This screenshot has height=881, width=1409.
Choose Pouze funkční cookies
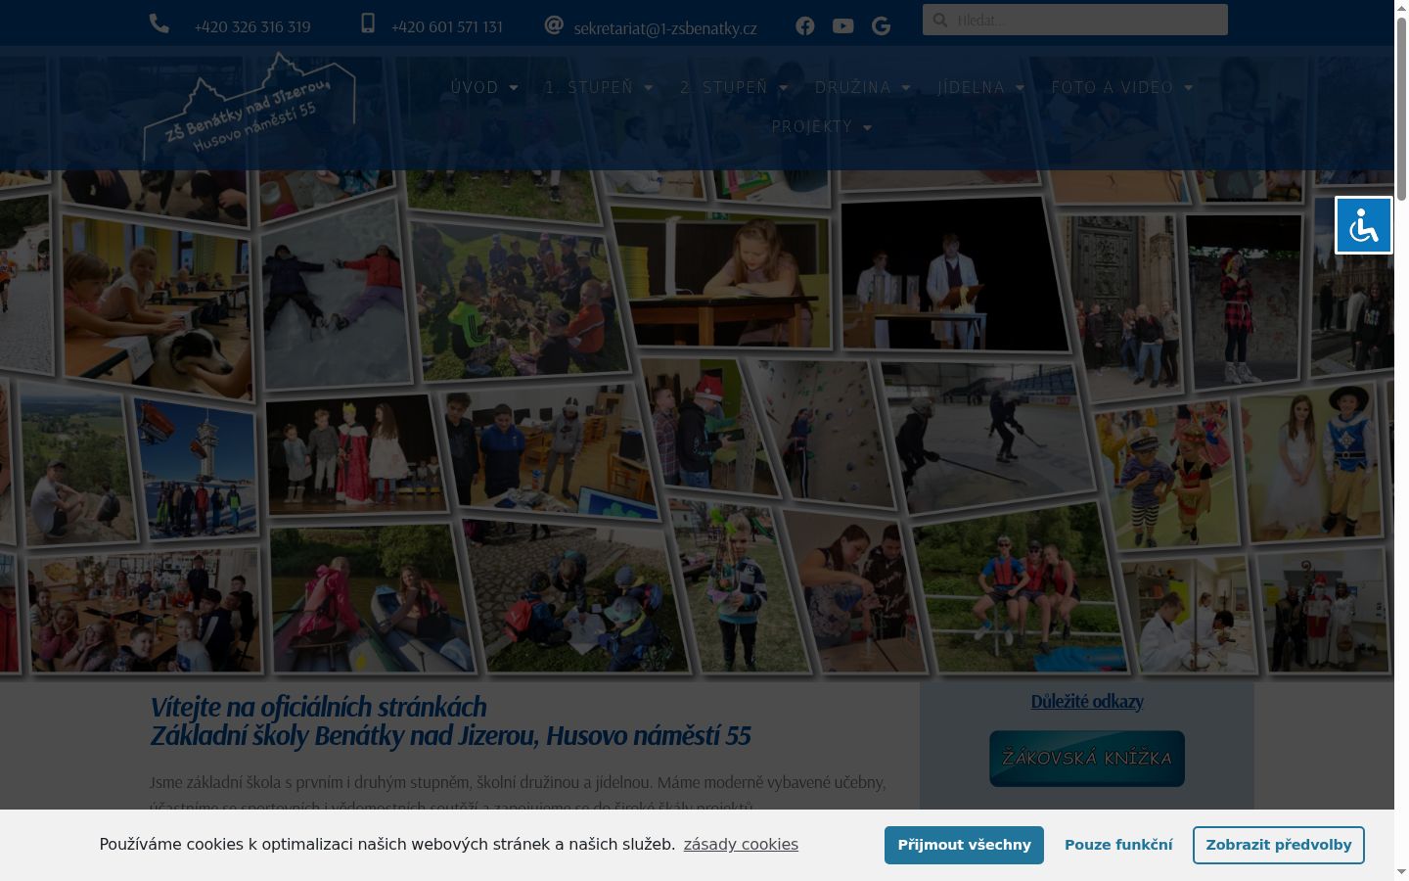coord(1118,845)
